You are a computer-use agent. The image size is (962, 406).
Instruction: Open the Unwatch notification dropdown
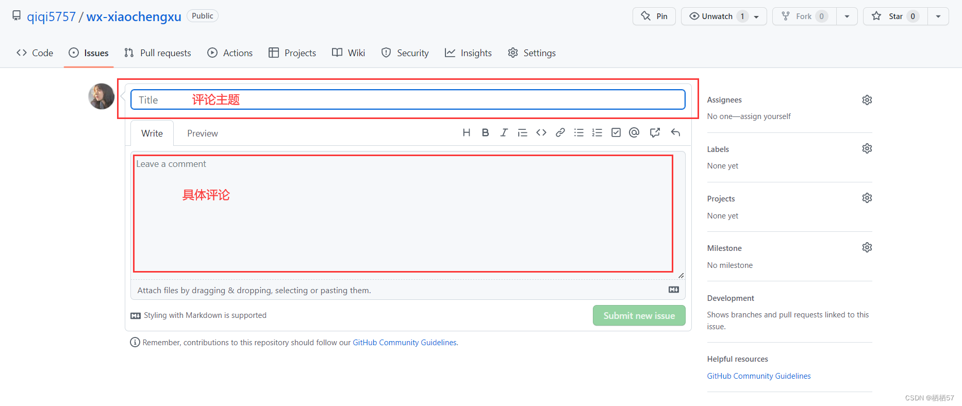click(724, 16)
